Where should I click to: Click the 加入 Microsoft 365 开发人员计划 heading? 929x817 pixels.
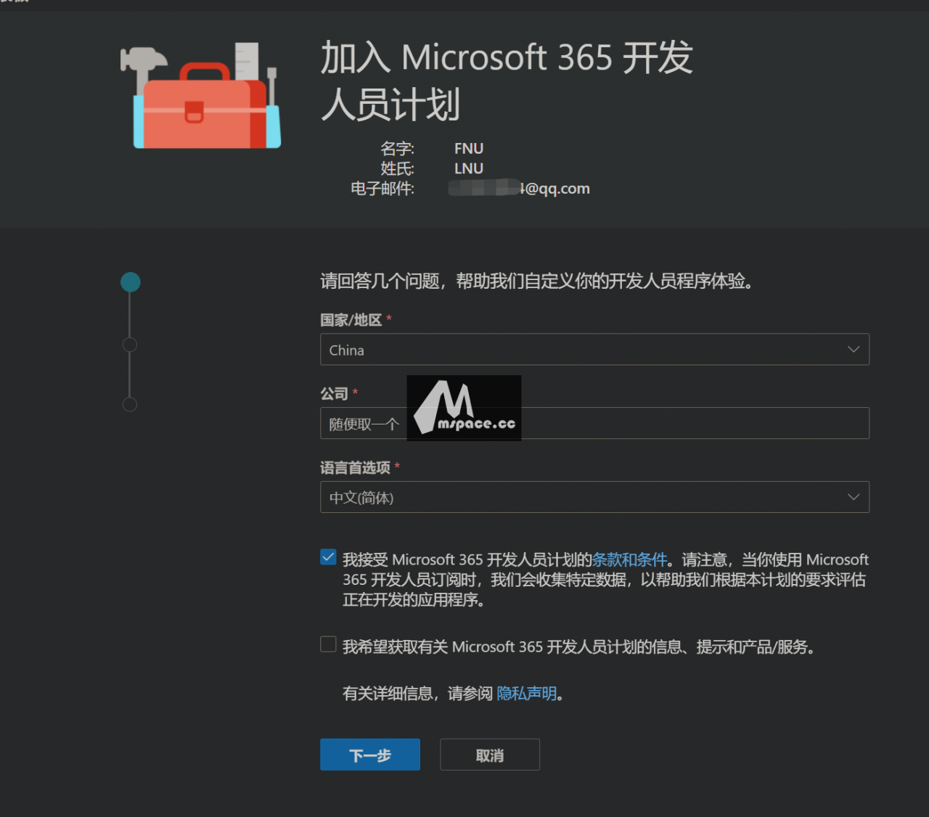click(507, 81)
